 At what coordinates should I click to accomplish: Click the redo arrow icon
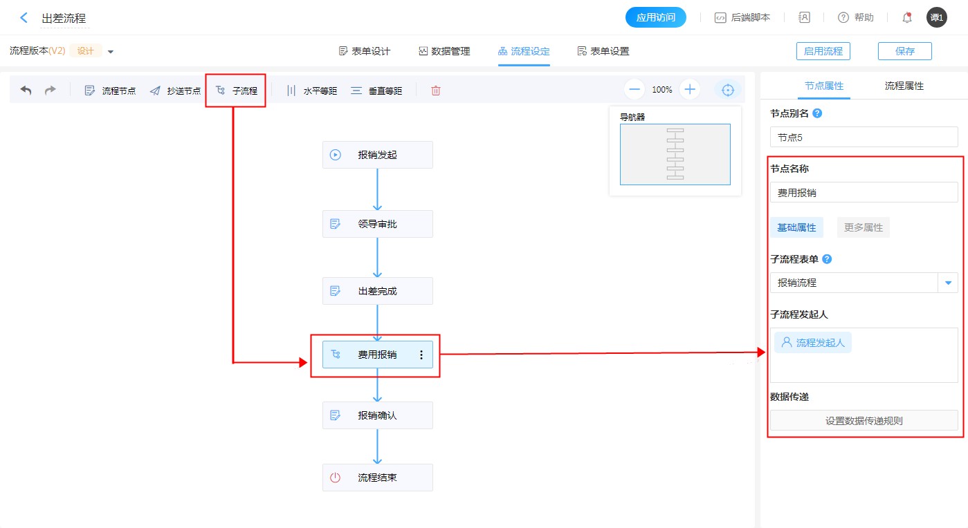(51, 91)
